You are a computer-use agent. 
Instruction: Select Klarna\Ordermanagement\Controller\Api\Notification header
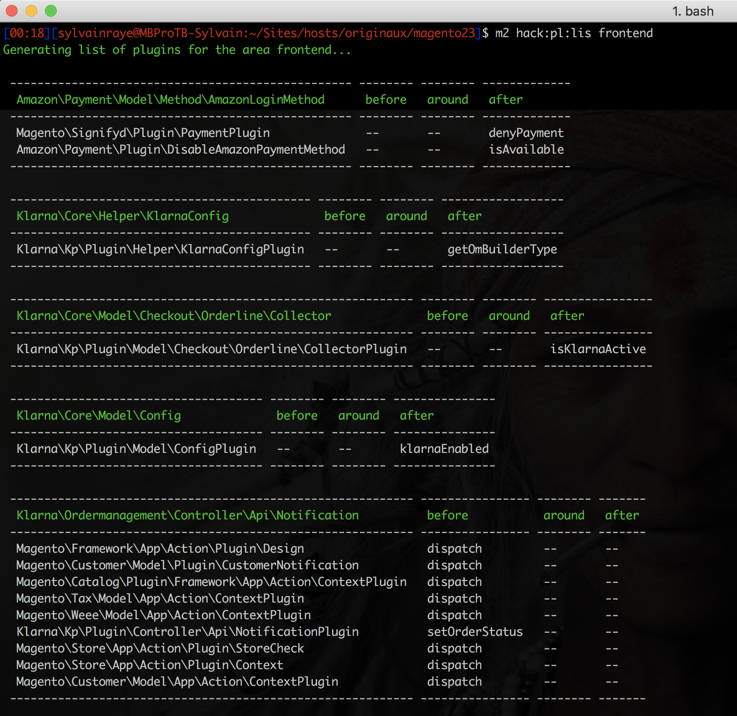click(x=188, y=515)
